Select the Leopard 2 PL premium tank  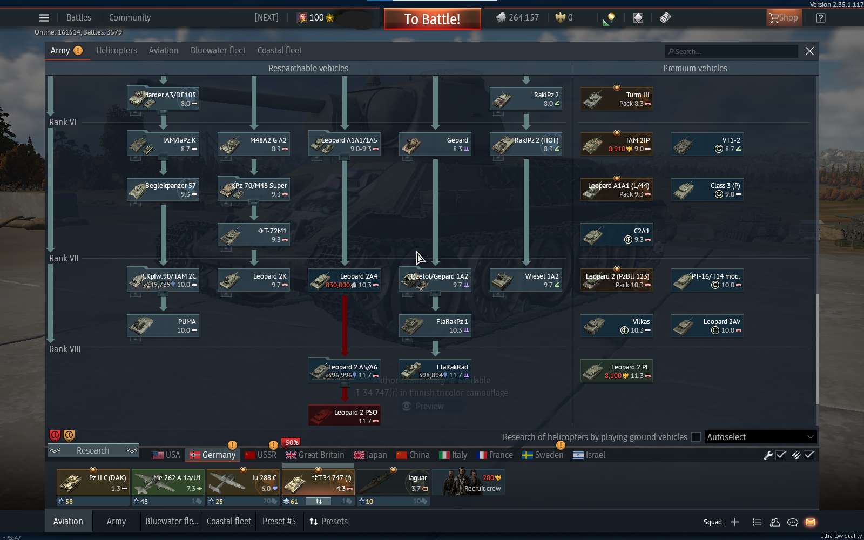pos(617,371)
